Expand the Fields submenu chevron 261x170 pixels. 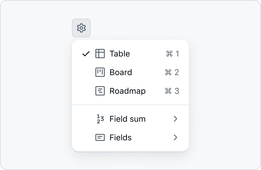[175, 137]
